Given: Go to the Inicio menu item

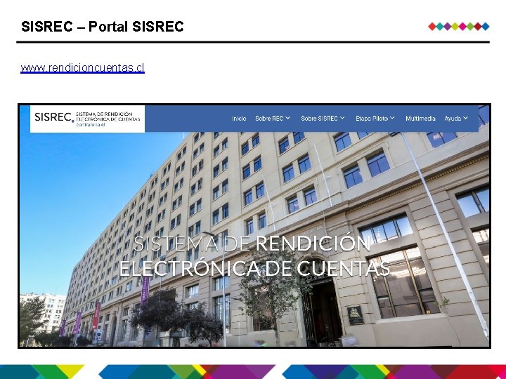Looking at the screenshot, I should pos(239,119).
